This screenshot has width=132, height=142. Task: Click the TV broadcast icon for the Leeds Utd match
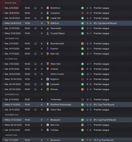pyautogui.click(x=36, y=18)
